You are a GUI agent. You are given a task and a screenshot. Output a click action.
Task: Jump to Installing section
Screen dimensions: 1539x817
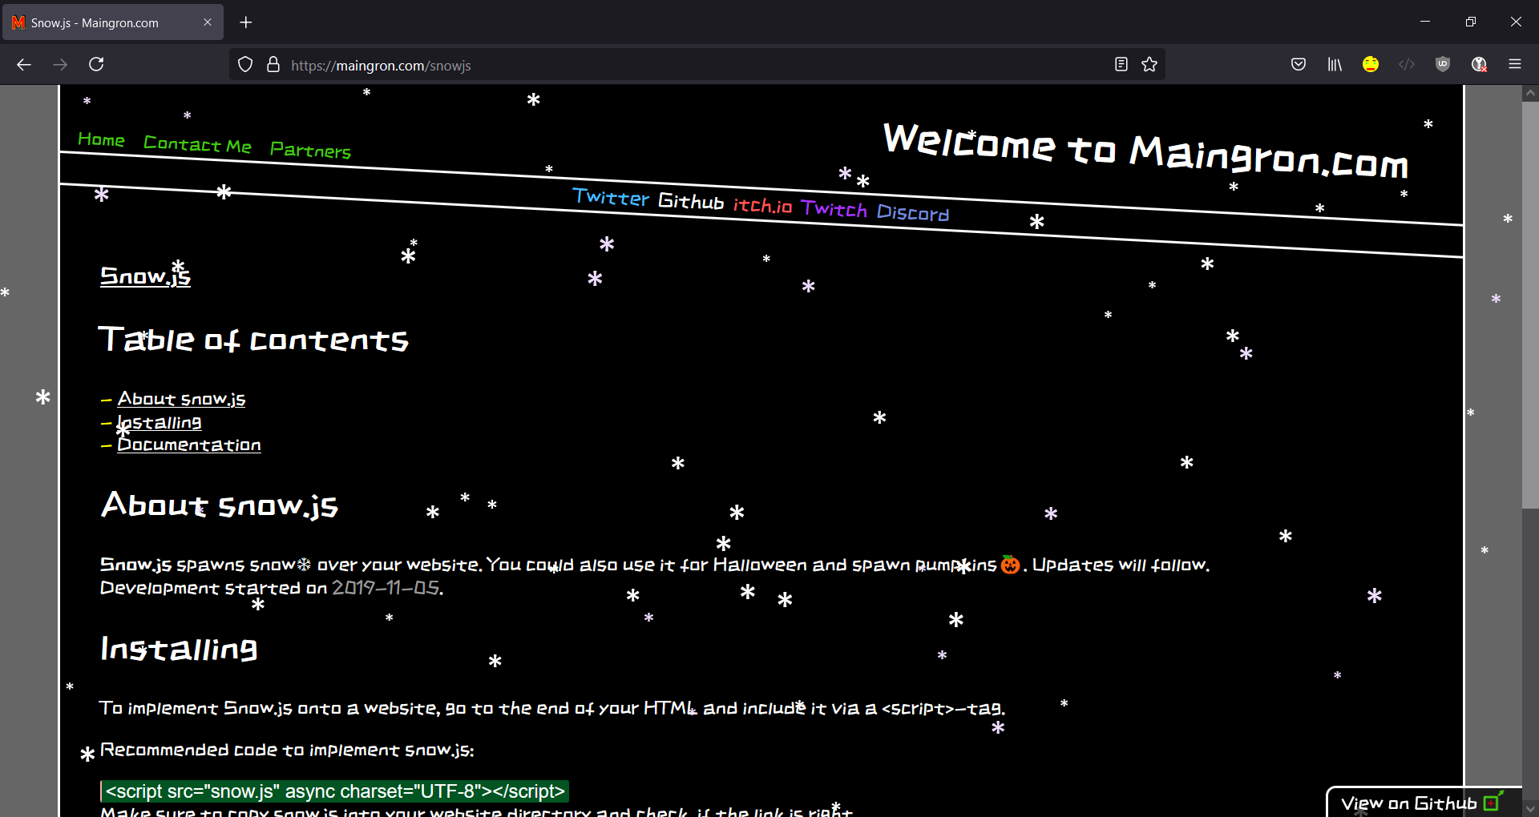click(x=160, y=422)
